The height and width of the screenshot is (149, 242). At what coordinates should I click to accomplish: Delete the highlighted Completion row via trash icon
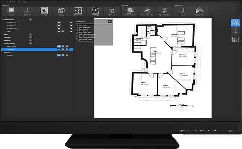(63, 49)
